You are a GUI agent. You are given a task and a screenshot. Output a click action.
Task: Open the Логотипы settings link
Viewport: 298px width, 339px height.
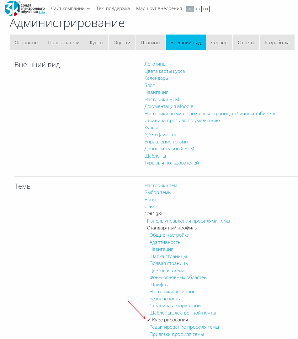[x=155, y=64]
